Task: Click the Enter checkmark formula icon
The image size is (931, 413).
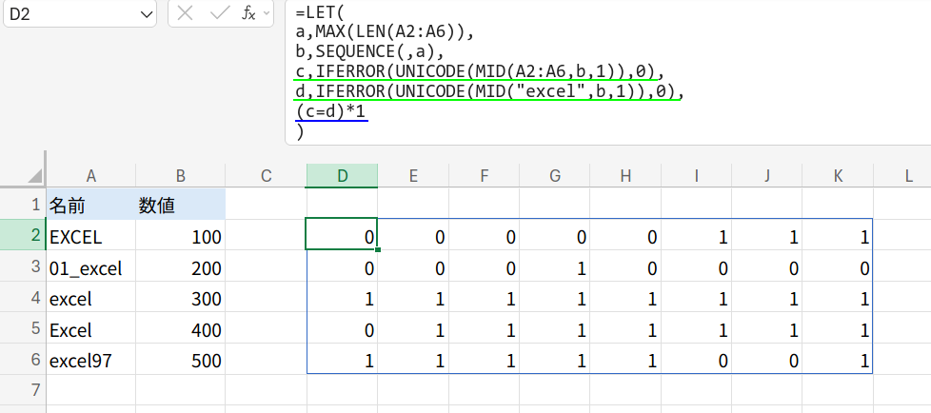Action: (218, 13)
